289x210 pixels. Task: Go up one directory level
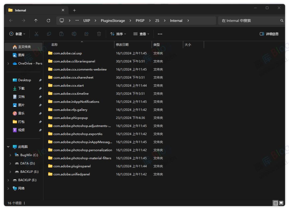pos(36,21)
